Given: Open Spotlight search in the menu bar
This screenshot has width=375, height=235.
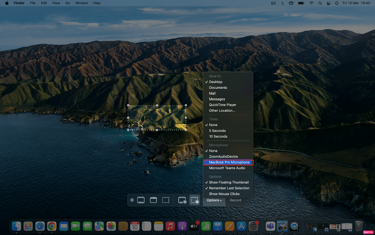Looking at the screenshot, I should (320, 3).
